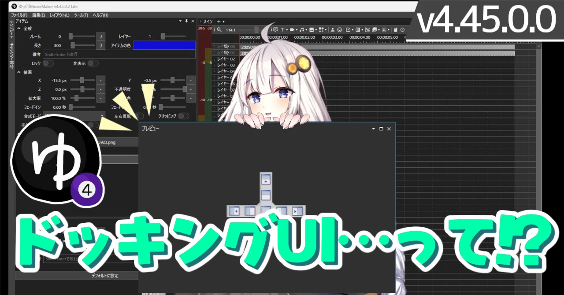Screen dimensions: 564x295
Task: Click the minus button beside X slider
Action: click(101, 80)
